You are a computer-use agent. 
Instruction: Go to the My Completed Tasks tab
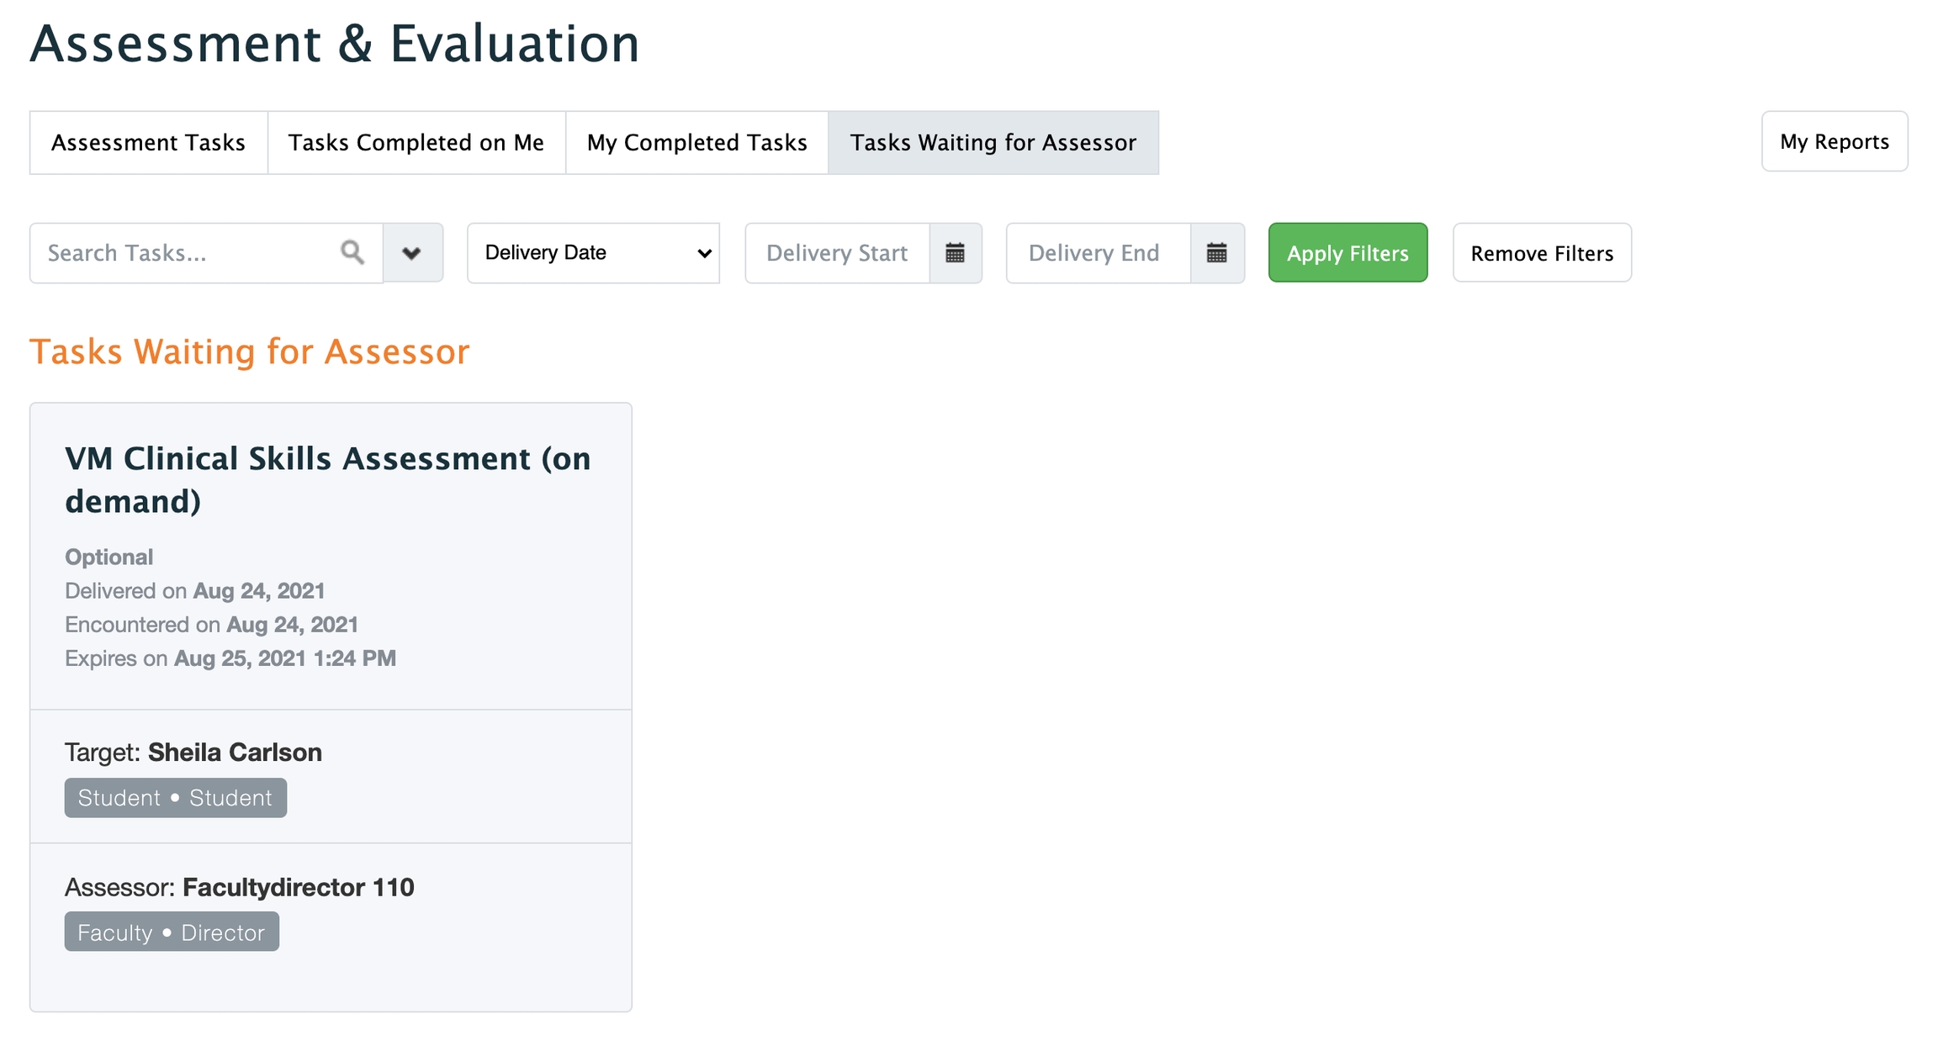pos(696,142)
